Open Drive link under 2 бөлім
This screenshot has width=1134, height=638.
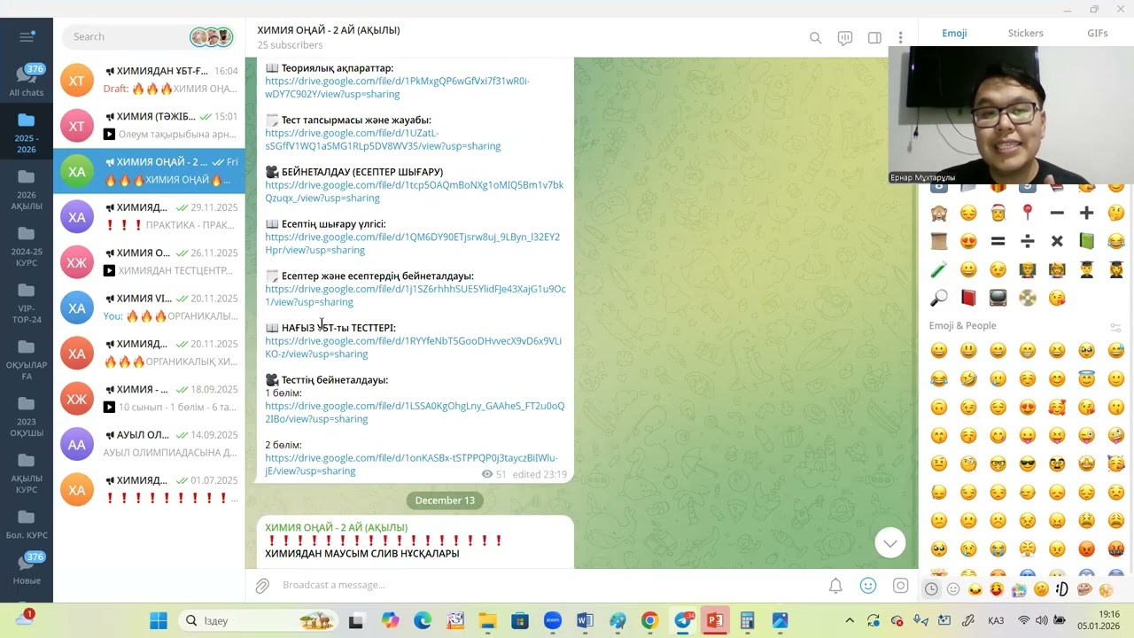[x=411, y=464]
